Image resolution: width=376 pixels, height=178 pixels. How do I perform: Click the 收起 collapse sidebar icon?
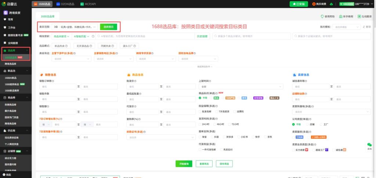point(4,175)
